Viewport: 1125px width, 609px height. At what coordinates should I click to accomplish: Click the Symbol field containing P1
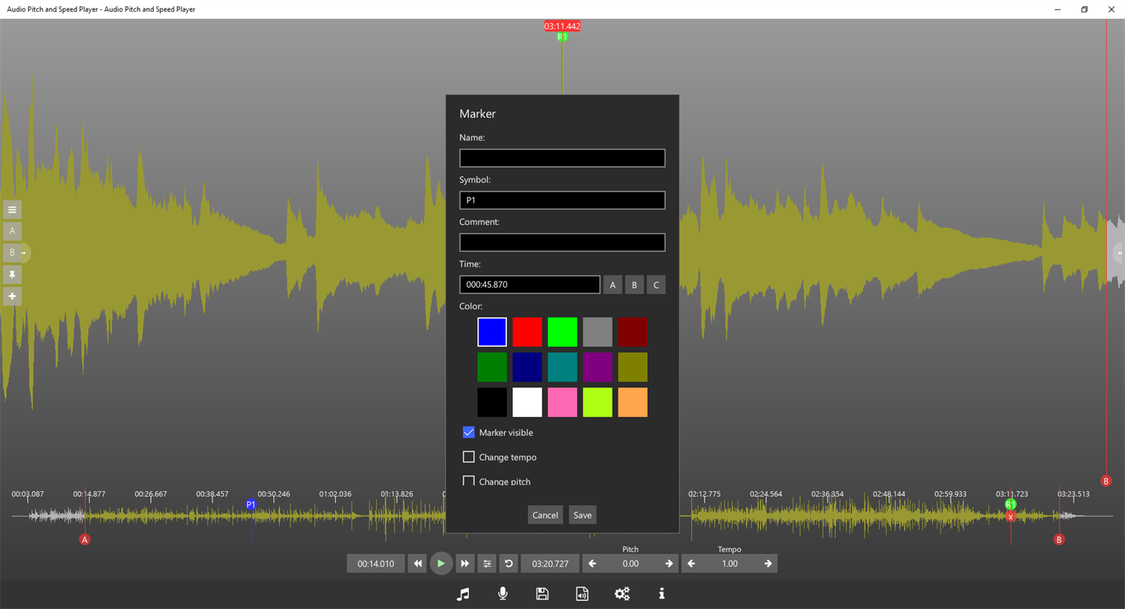562,200
